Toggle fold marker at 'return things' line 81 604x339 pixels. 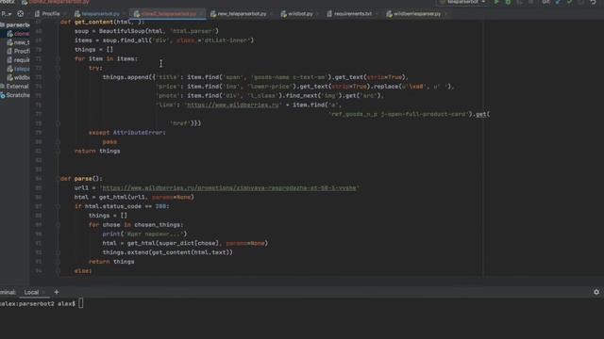(58, 151)
